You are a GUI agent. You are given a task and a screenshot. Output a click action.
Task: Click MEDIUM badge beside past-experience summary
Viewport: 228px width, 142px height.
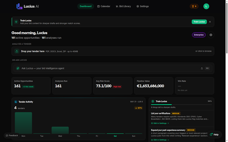191,130
